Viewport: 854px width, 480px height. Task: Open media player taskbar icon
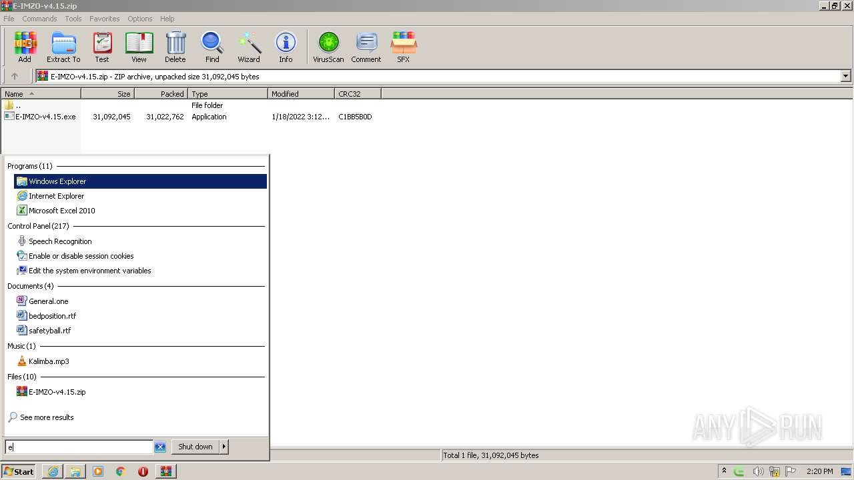[98, 471]
